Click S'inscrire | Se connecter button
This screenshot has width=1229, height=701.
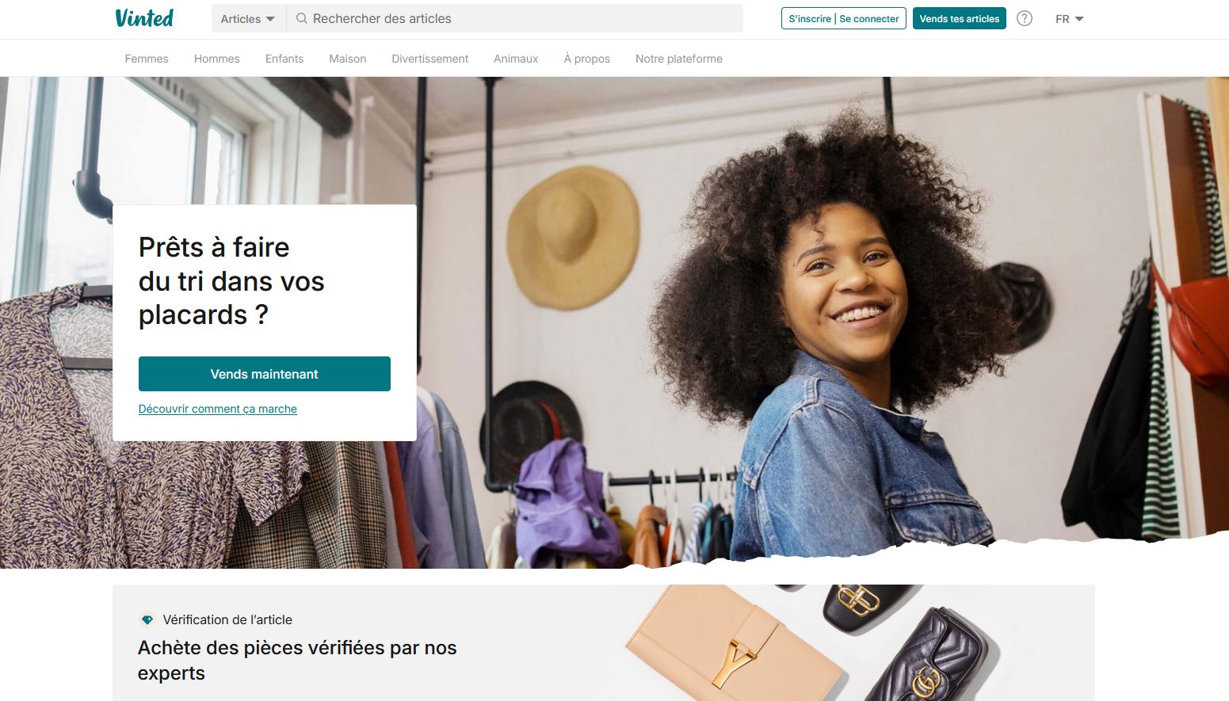tap(844, 18)
